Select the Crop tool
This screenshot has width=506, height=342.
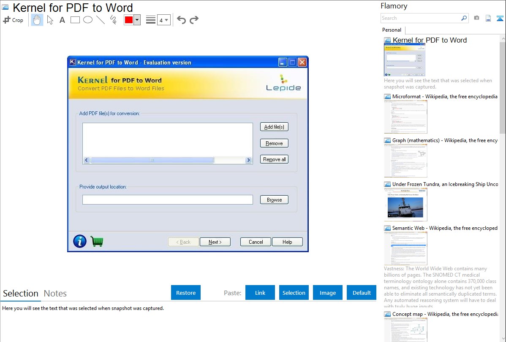pyautogui.click(x=13, y=20)
